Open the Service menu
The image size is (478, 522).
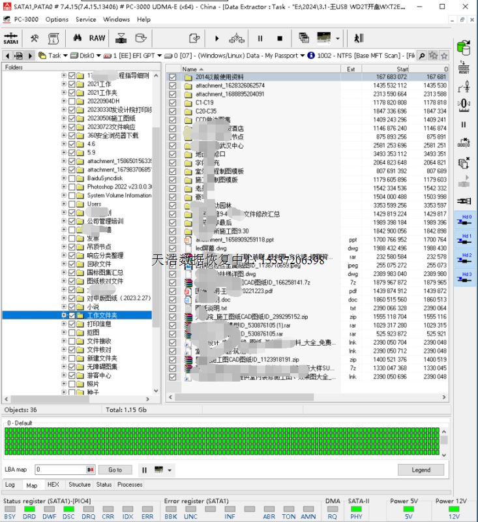85,20
